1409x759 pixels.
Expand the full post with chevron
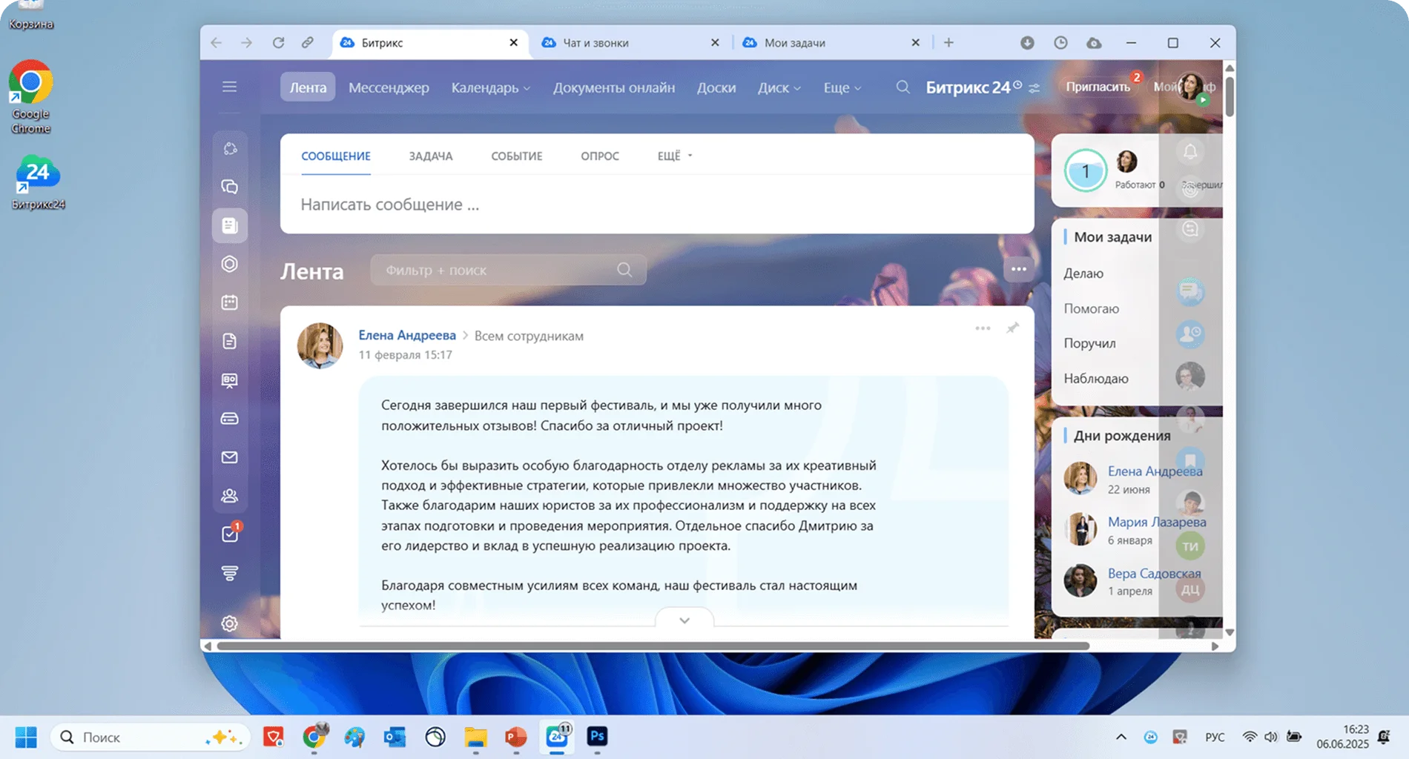pyautogui.click(x=684, y=620)
